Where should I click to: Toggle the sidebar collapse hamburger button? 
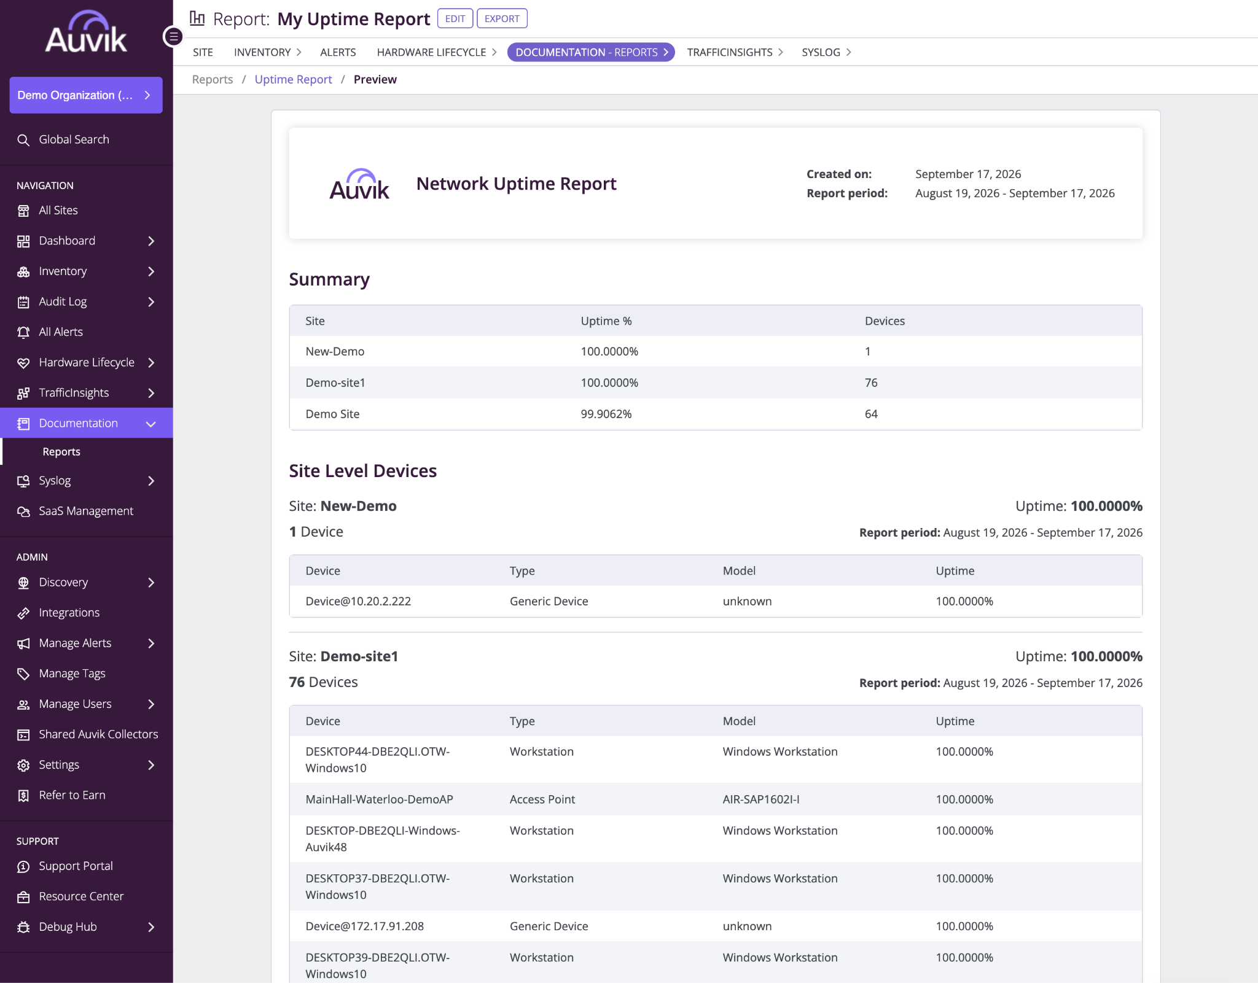173,37
